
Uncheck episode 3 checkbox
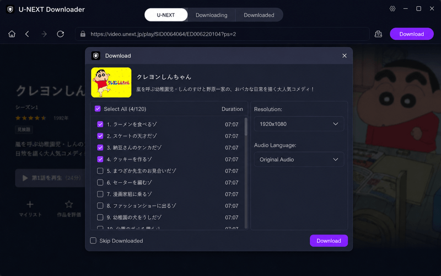click(x=100, y=147)
